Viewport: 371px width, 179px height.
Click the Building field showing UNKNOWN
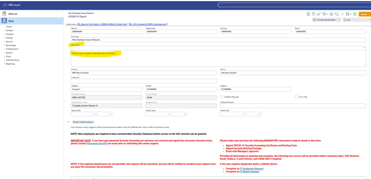tap(255, 32)
